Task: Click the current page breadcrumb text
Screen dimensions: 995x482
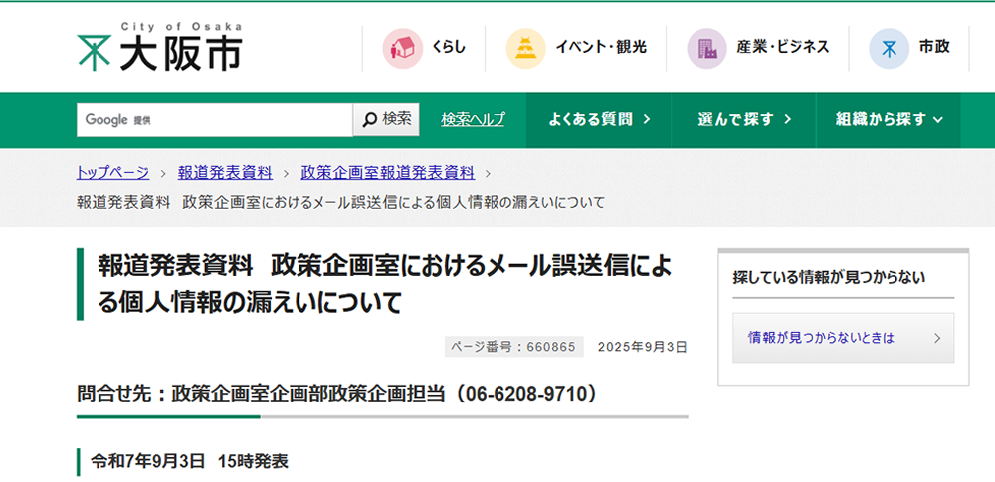Action: (340, 202)
